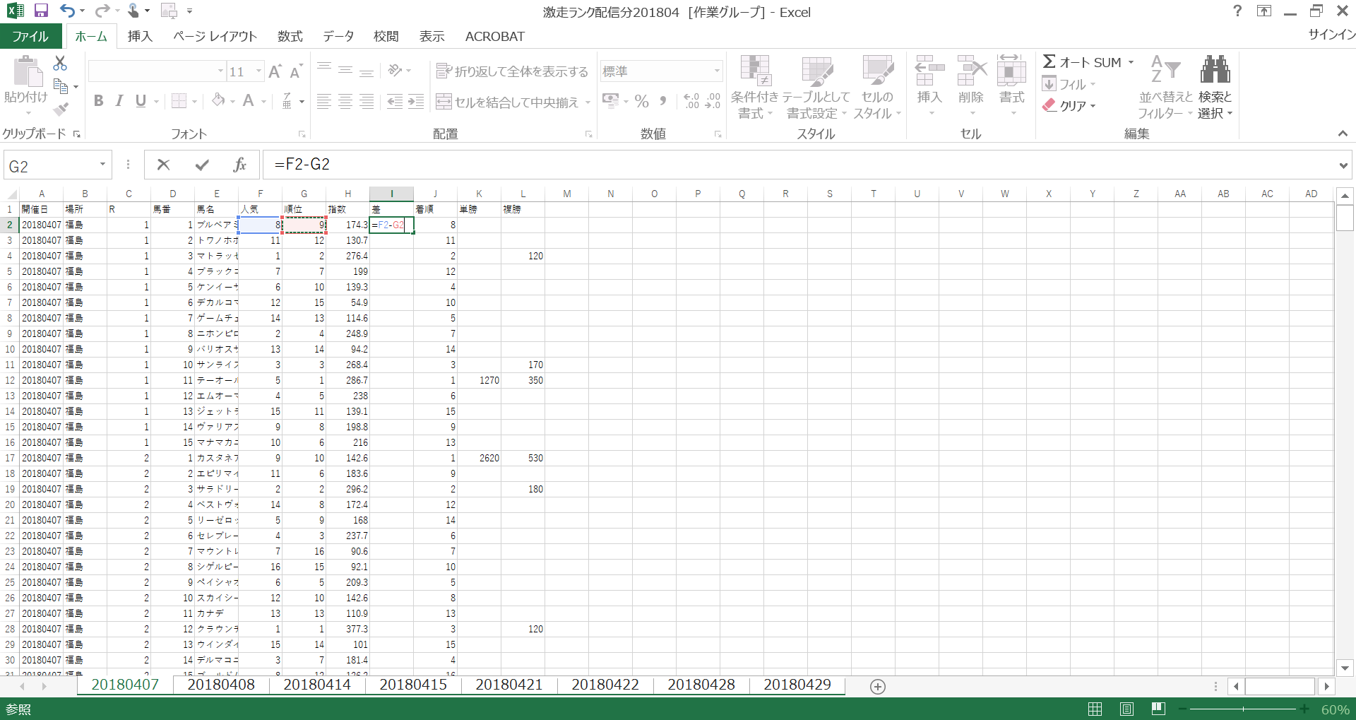Align text to middle of cell
This screenshot has height=720, width=1356.
pos(345,70)
